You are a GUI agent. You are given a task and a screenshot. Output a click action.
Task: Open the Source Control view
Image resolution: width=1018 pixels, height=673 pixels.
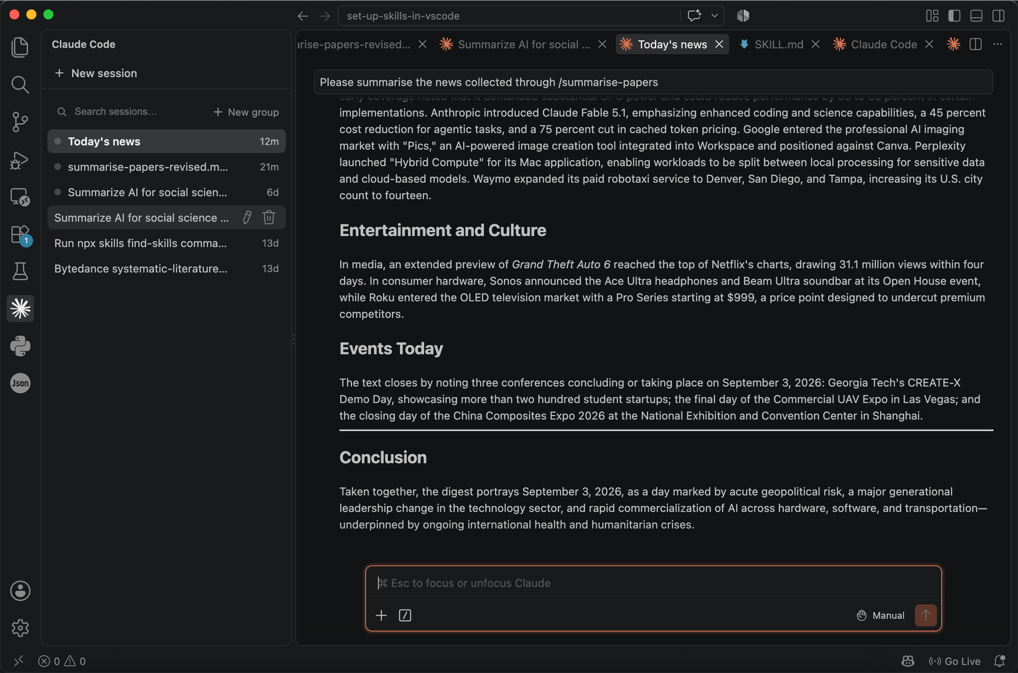[x=20, y=122]
